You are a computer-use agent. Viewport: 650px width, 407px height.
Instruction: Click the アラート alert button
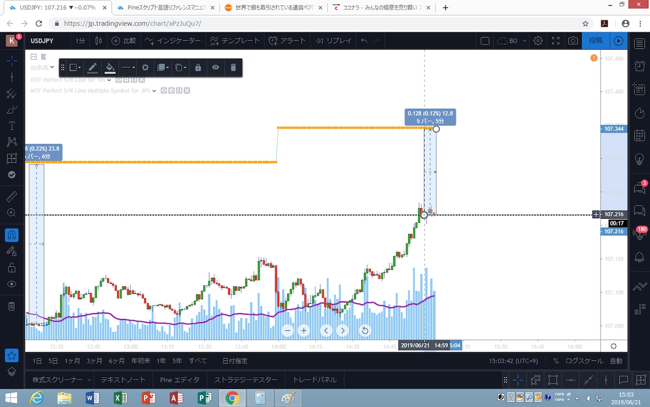click(x=287, y=41)
